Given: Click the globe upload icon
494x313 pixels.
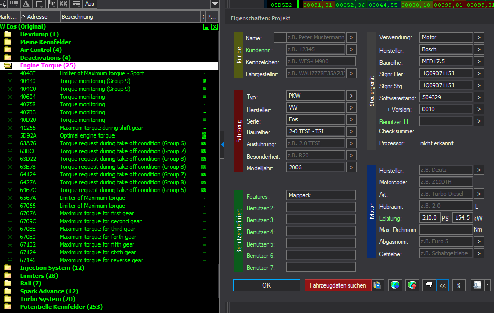Looking at the screenshot, I should [413, 285].
